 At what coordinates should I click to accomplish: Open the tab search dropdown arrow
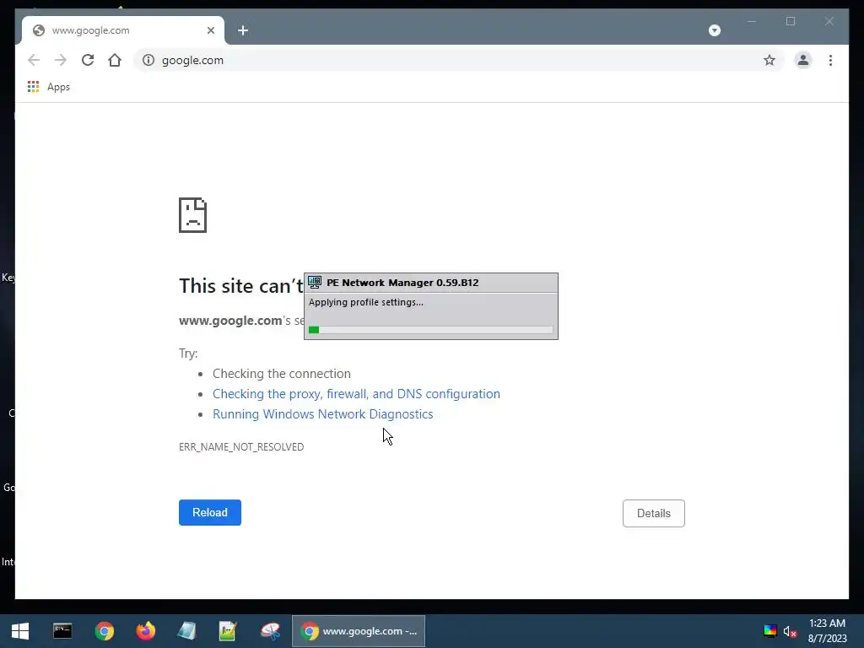pyautogui.click(x=715, y=30)
